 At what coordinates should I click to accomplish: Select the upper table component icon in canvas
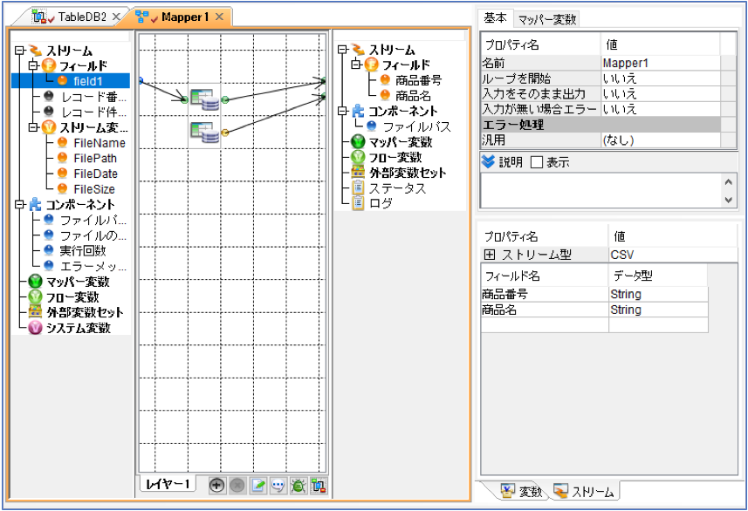tap(204, 99)
